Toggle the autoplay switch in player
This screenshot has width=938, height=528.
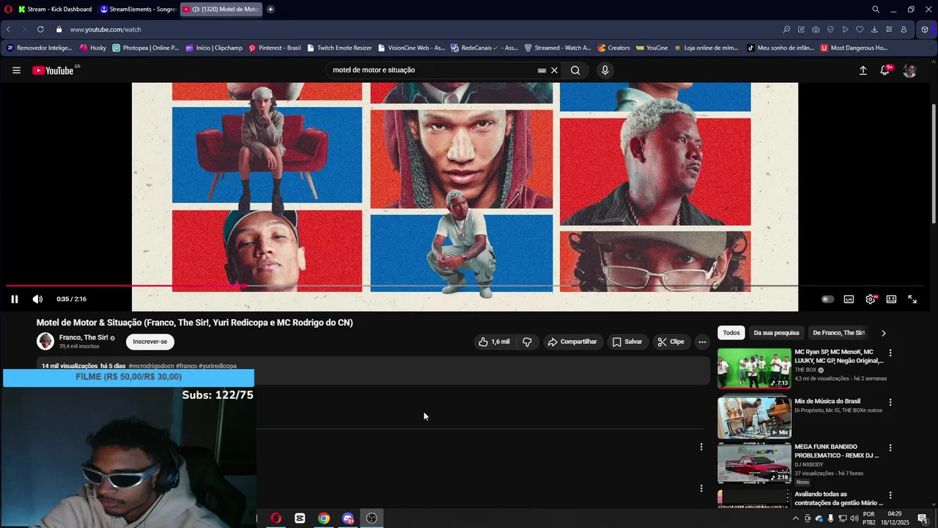pos(827,299)
